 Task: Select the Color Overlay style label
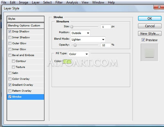click(x=21, y=79)
